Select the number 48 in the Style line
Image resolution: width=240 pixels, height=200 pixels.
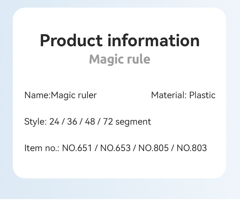pyautogui.click(x=90, y=122)
